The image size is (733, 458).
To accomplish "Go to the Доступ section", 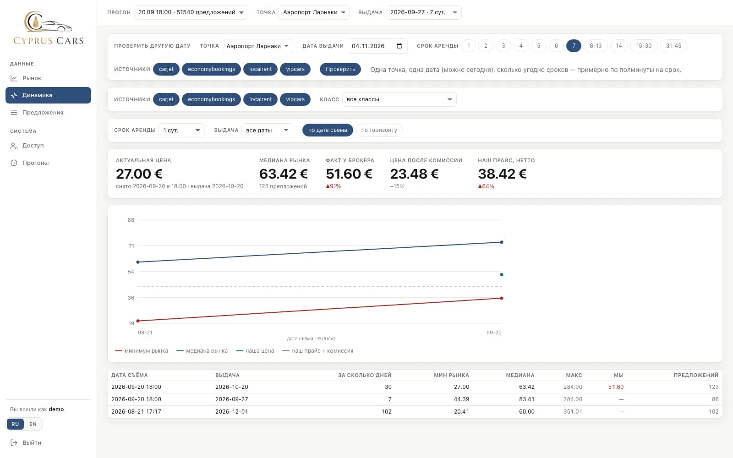I will 48,146.
